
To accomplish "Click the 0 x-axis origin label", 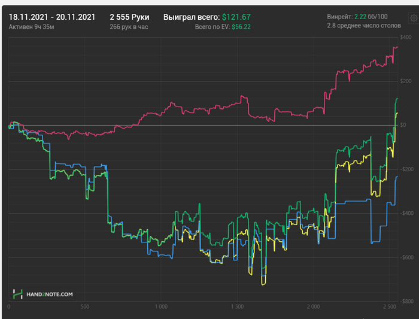I will pyautogui.click(x=9, y=306).
